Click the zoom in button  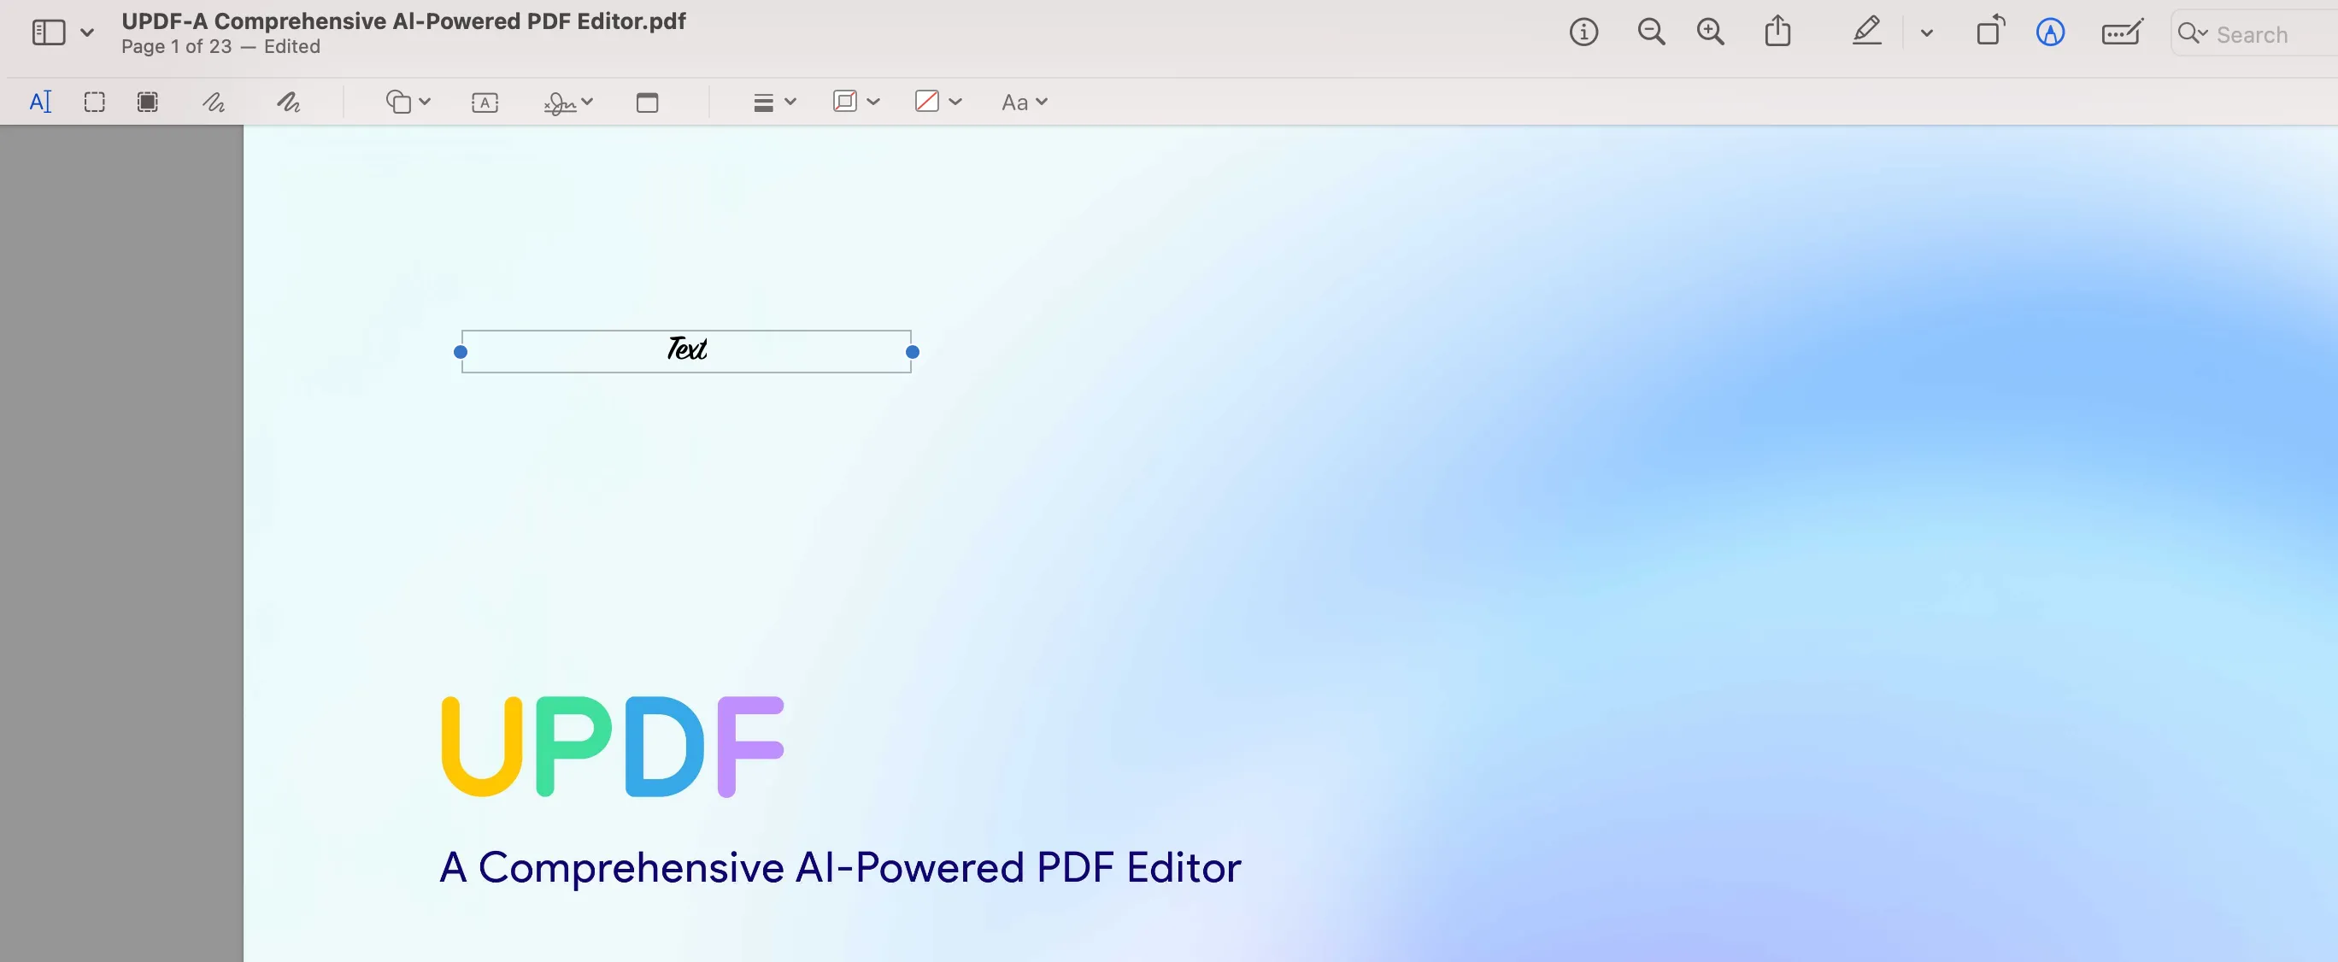coord(1709,32)
